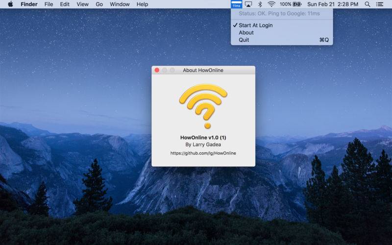Click the About HowOnline title bar text

pyautogui.click(x=203, y=70)
